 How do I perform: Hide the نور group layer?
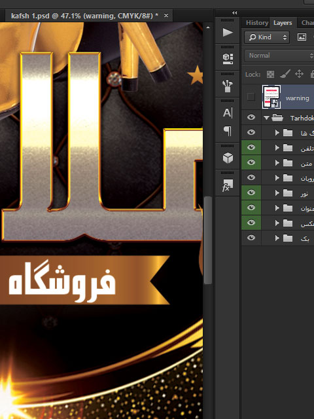pyautogui.click(x=251, y=192)
